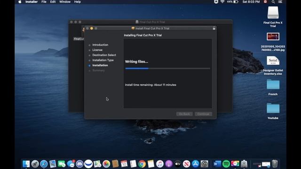Open Notes app in the Dock
Viewport: 301px width, 169px height.
(151, 164)
